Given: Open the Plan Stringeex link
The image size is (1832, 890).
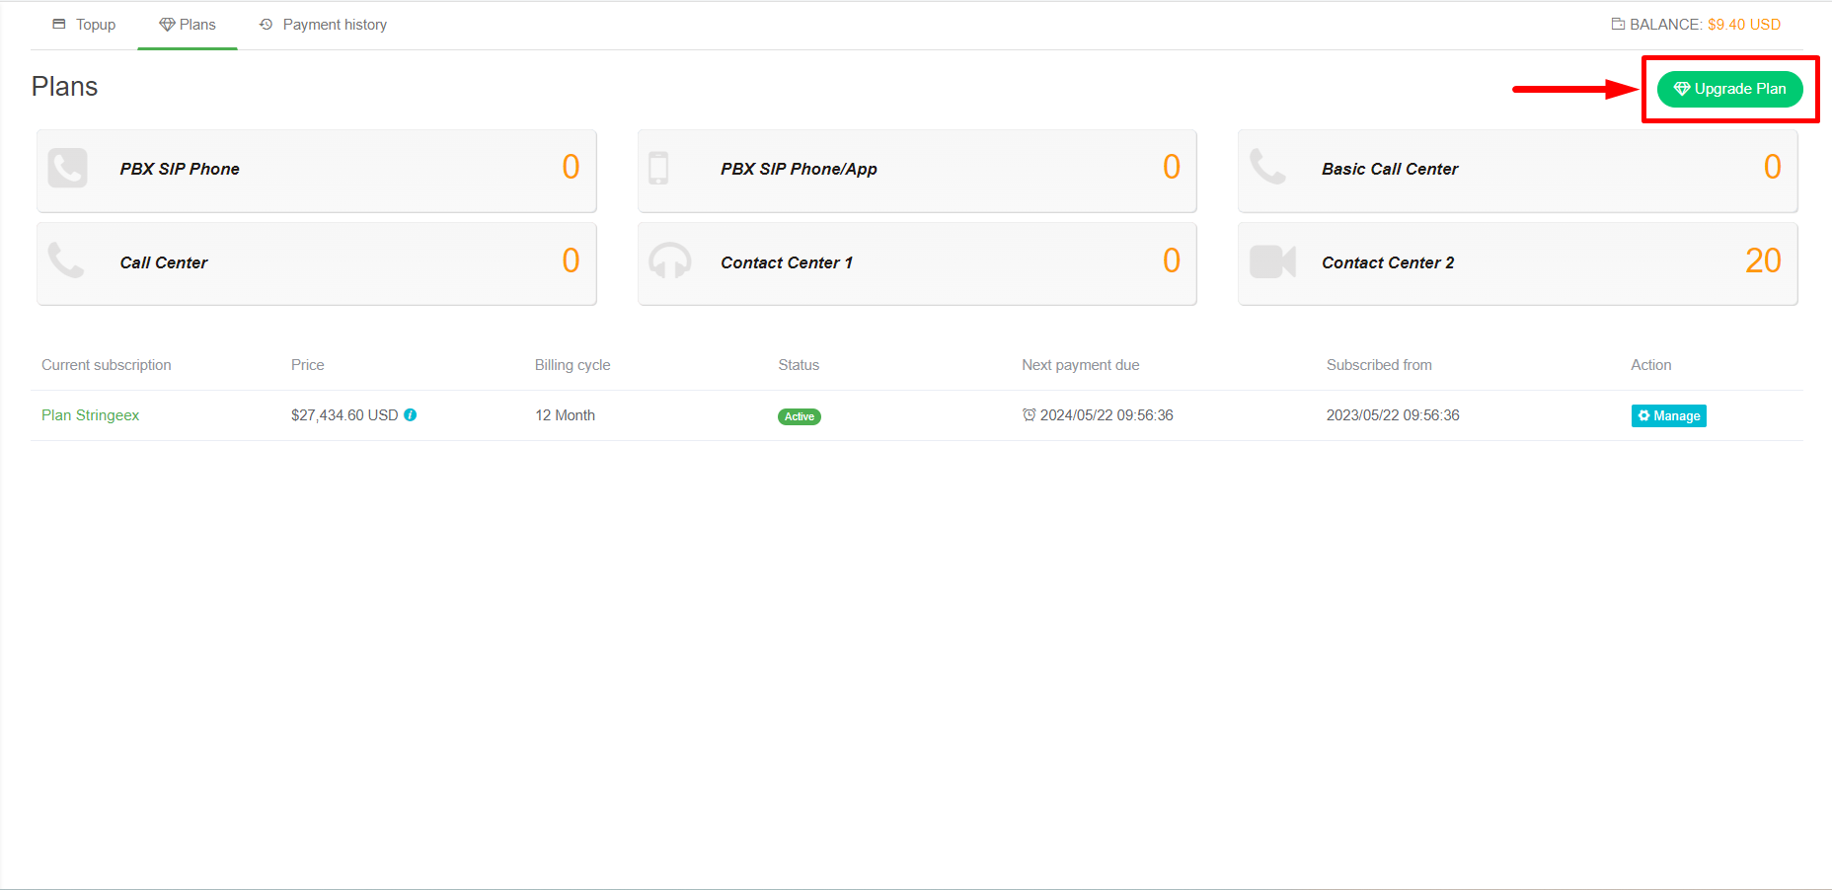Looking at the screenshot, I should click(x=91, y=415).
